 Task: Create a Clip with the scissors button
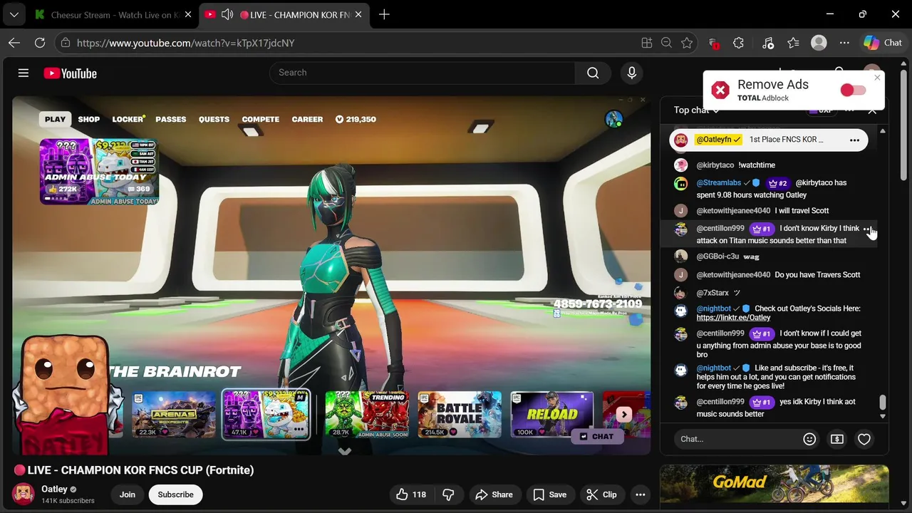601,494
